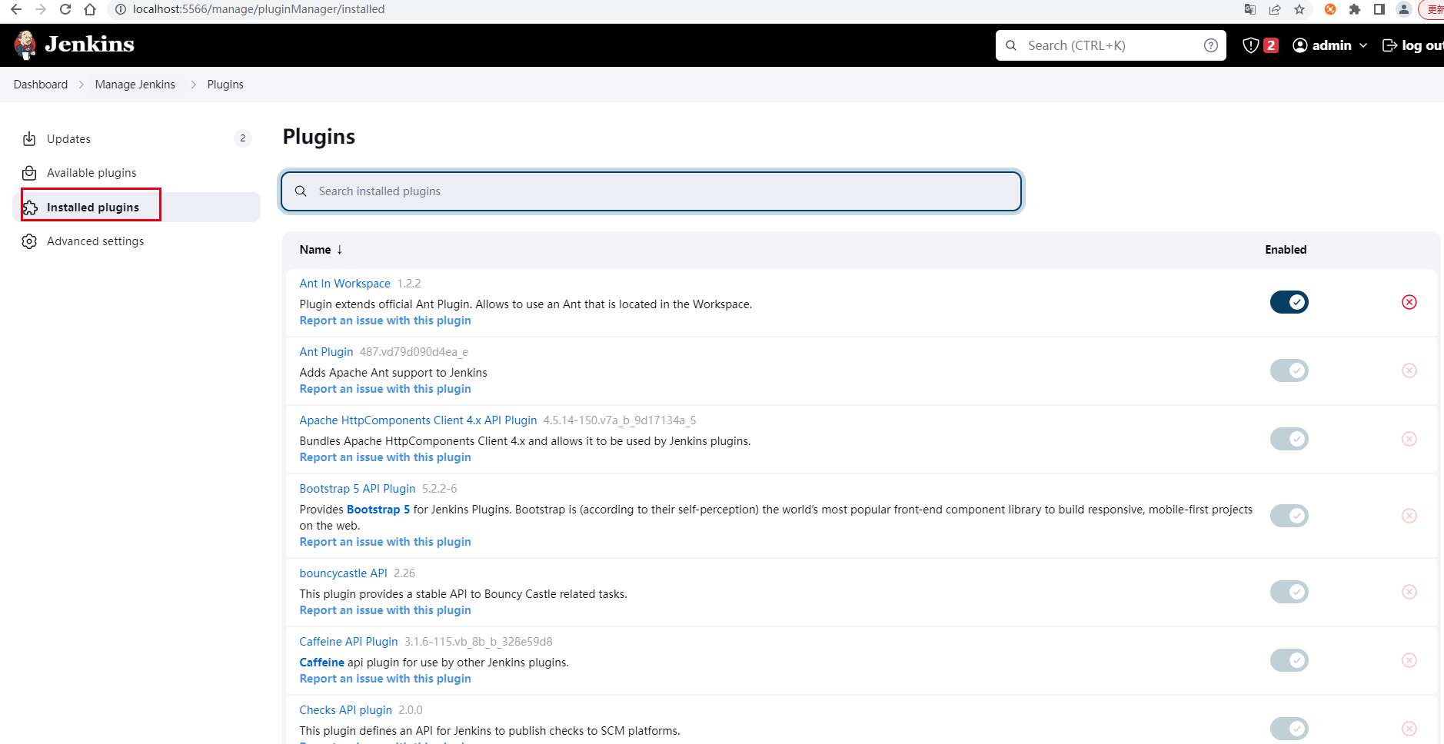Screen dimensions: 1444x744
Task: Open the search help question mark icon
Action: [x=1211, y=45]
